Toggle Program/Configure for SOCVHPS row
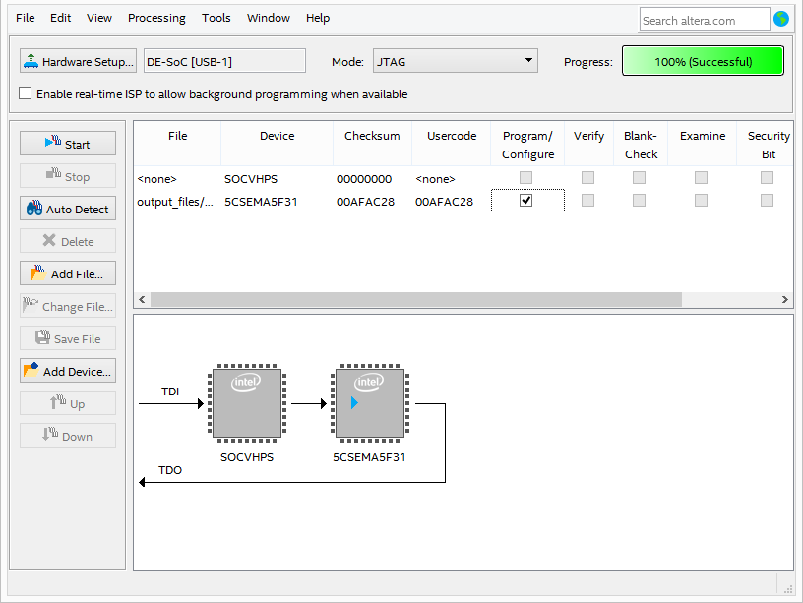The image size is (803, 603). coord(525,178)
